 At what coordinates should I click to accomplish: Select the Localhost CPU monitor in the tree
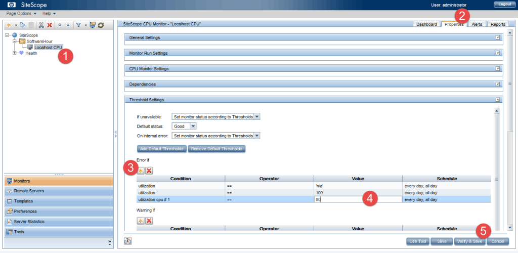[48, 47]
